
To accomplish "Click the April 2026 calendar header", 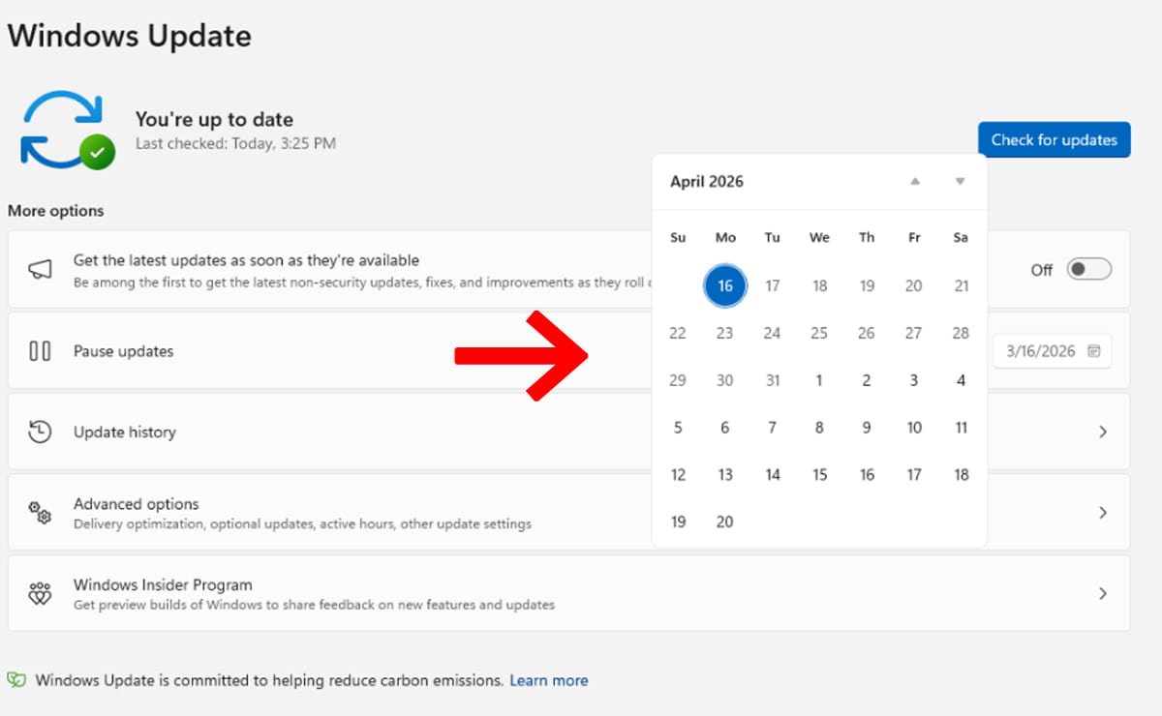I will coord(707,182).
